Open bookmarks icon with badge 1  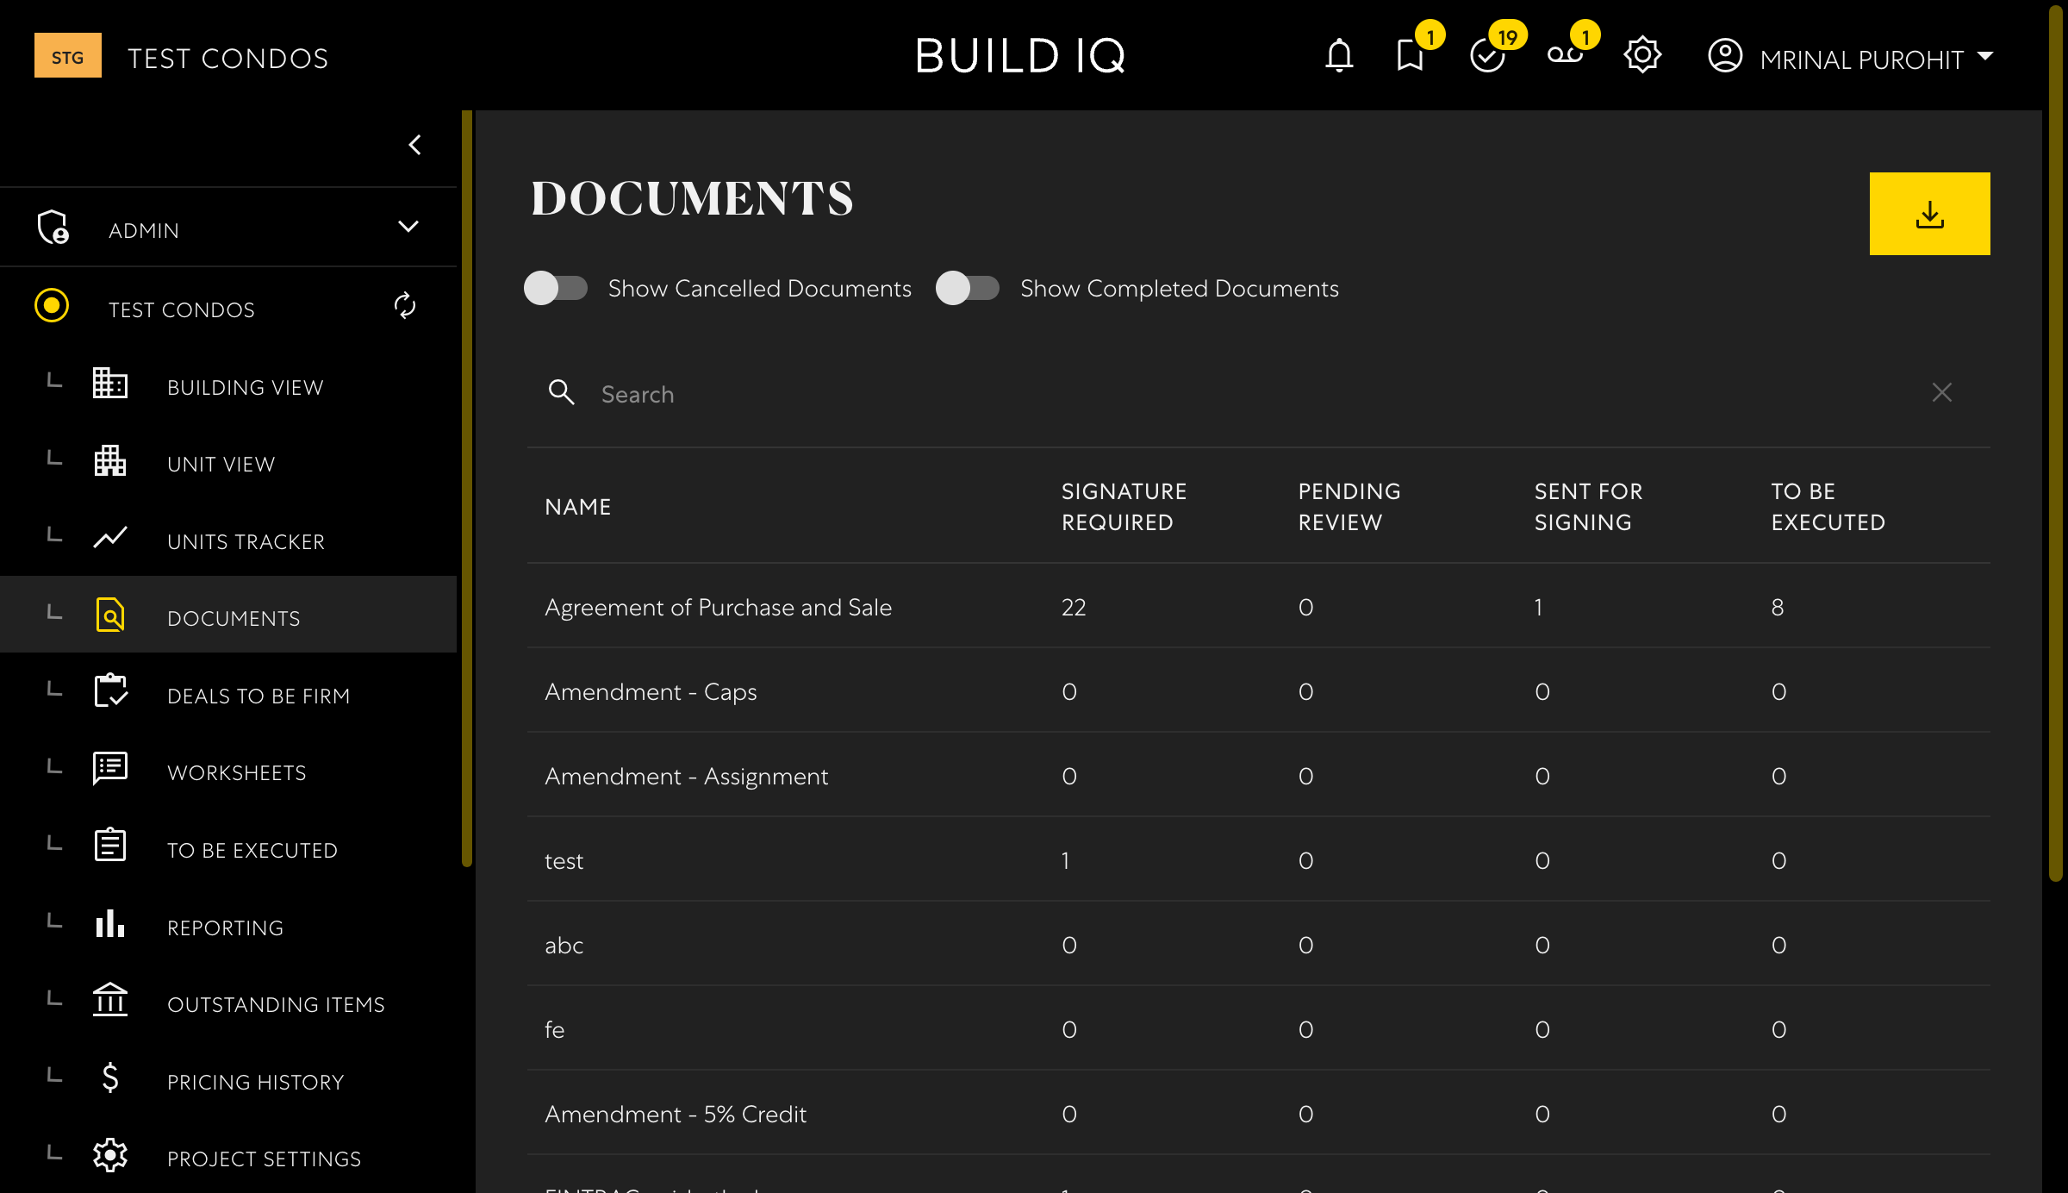coord(1411,56)
